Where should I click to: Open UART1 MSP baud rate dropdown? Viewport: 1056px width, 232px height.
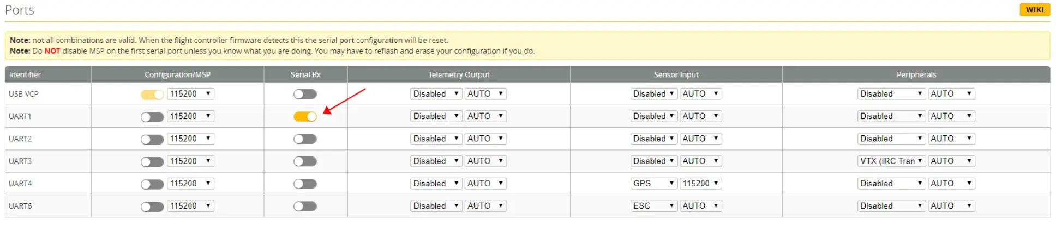(190, 116)
